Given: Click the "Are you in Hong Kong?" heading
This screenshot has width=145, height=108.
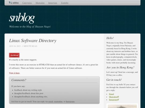Looking at the screenshot, I should click(x=120, y=67).
